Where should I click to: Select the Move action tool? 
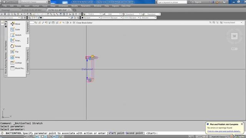(15, 24)
